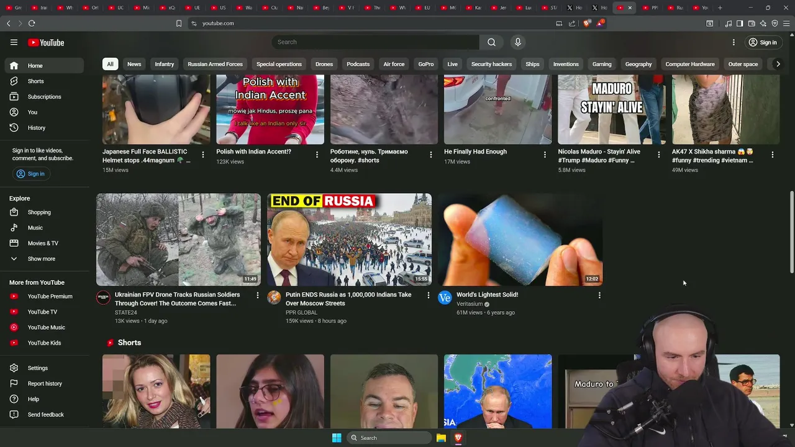The width and height of the screenshot is (795, 447).
Task: Open Brave Leo AI star icon
Action: pos(763,24)
